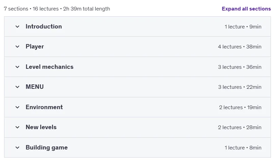The image size is (276, 161).
Task: Expand the MENU section chevron
Action: click(17, 87)
